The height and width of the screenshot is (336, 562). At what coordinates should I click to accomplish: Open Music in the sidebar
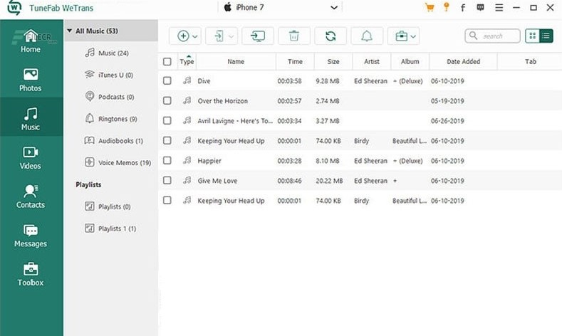(31, 118)
